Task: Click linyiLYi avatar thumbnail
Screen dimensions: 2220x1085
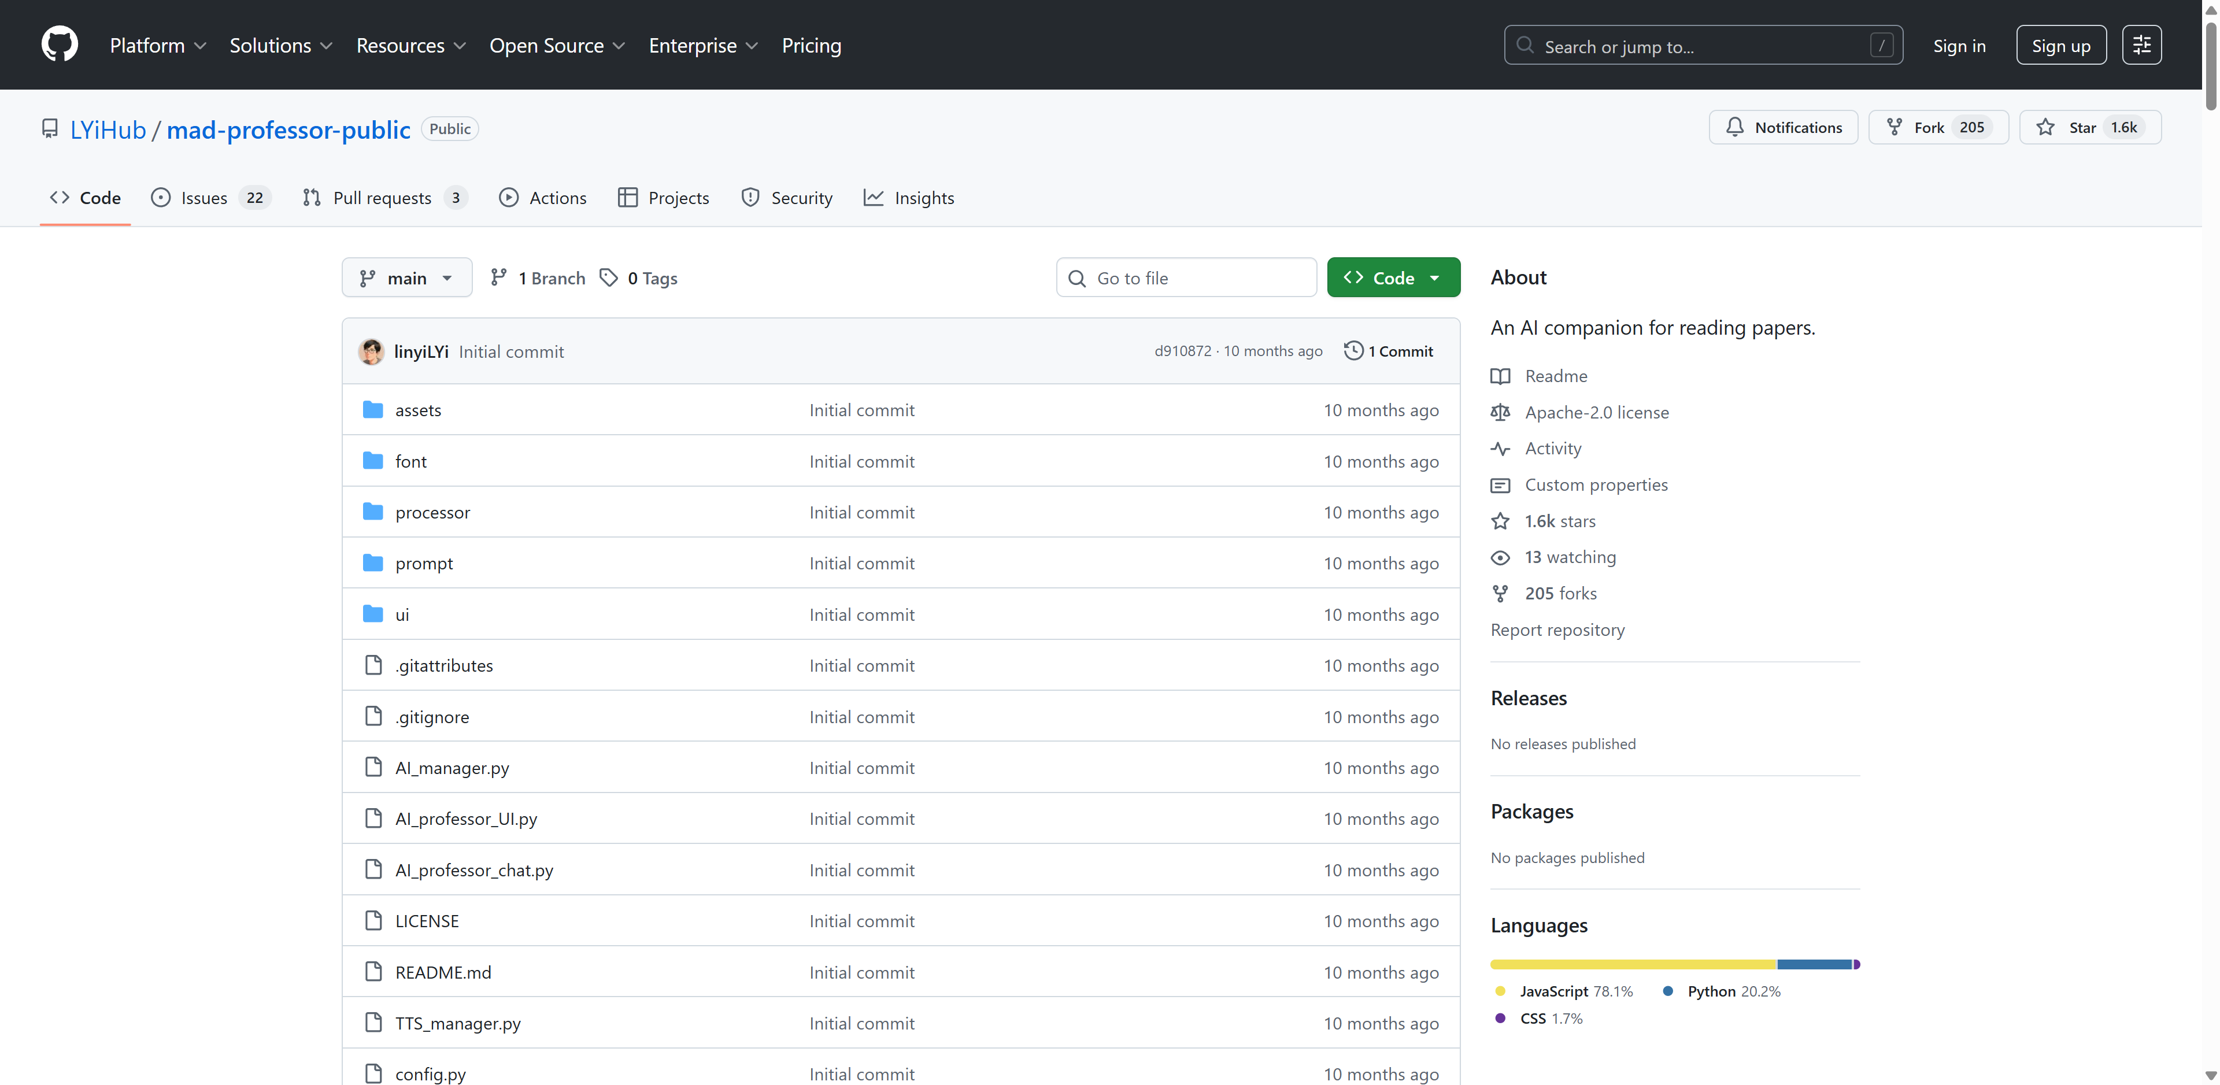Action: click(371, 351)
